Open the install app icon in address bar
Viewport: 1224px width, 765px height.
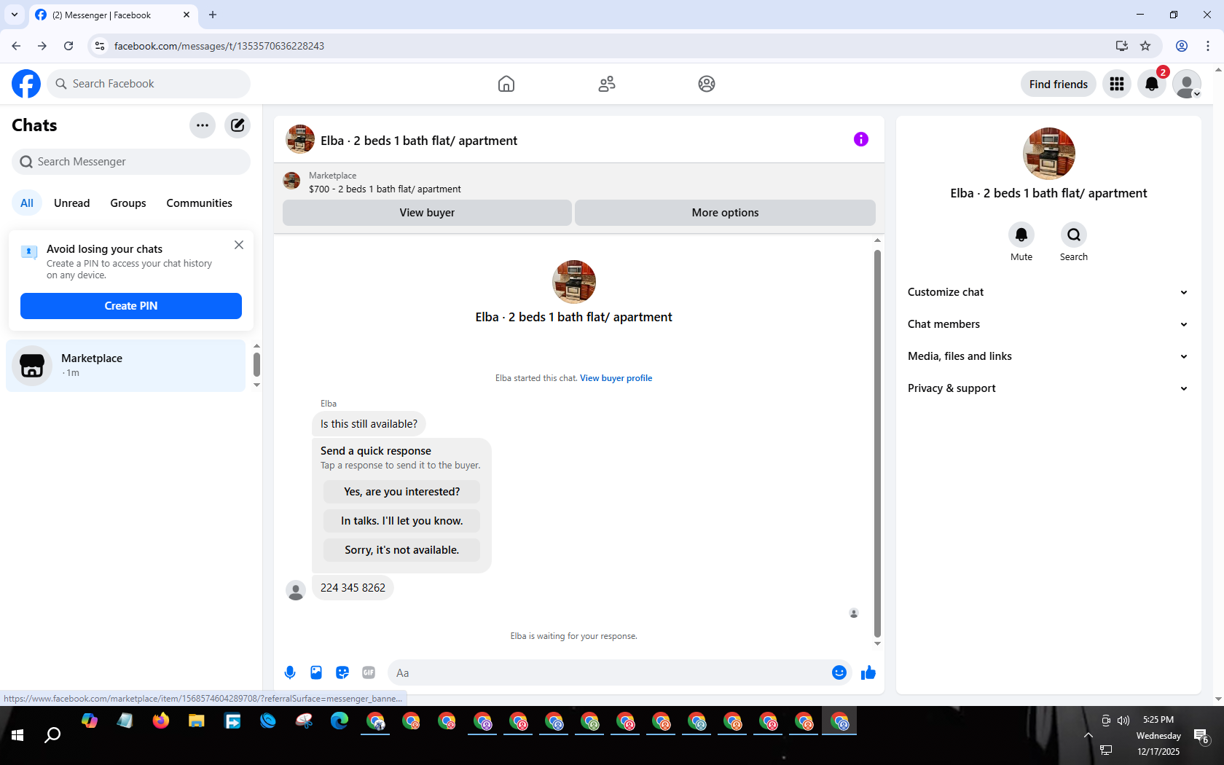1122,46
